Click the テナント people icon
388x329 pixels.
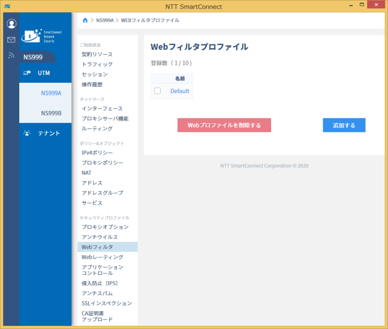click(27, 133)
